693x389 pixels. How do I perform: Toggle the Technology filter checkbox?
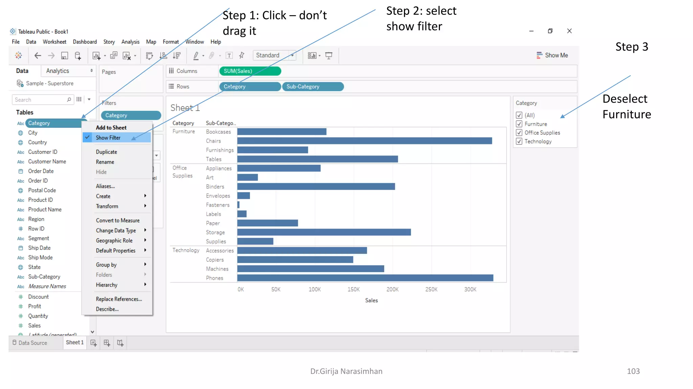pyautogui.click(x=519, y=141)
